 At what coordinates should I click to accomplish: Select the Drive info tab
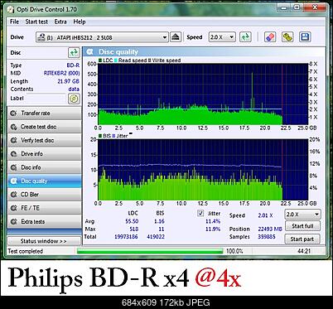(x=45, y=154)
